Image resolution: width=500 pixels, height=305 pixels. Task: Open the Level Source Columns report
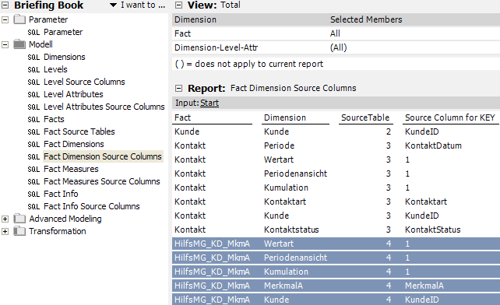click(x=84, y=82)
